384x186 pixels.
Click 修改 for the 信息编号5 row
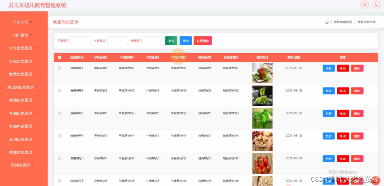pos(343,159)
